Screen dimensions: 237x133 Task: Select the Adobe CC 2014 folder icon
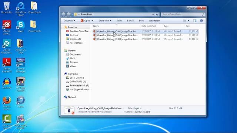[x=21, y=47]
